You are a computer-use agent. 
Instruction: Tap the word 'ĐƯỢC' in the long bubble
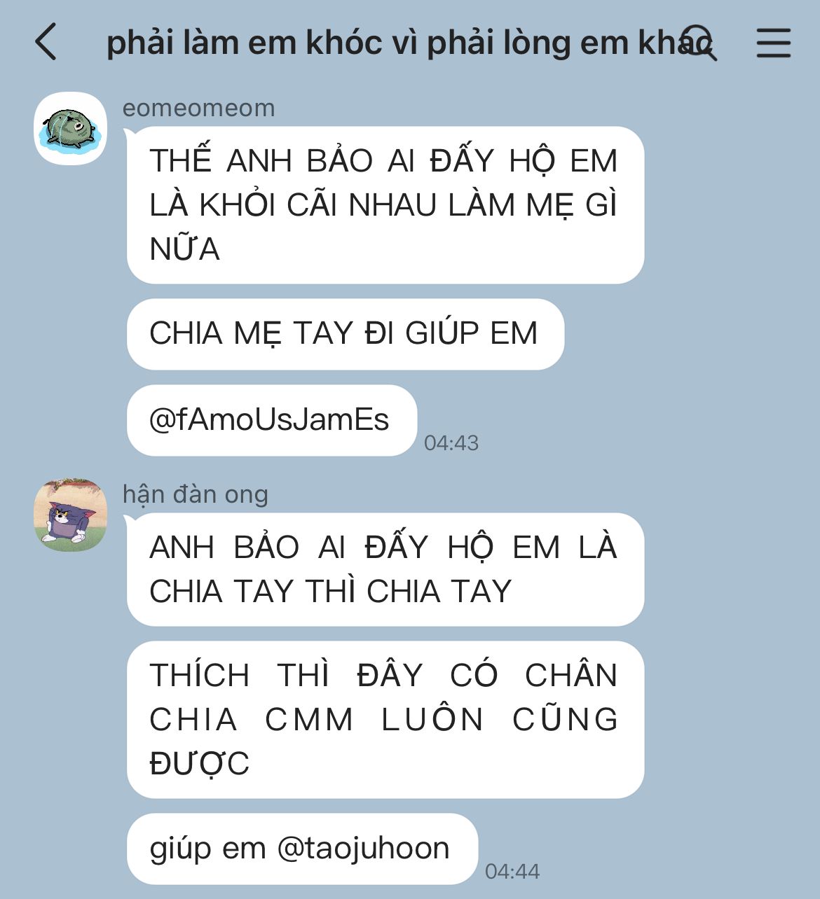(200, 762)
